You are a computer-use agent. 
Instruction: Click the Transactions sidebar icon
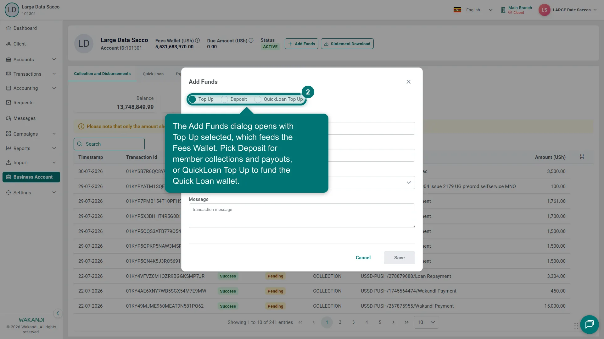(8, 74)
